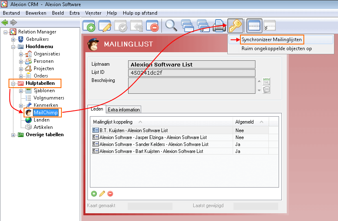The width and height of the screenshot is (338, 221).
Task: Sort by Mailinglijst koppeling column header
Action: [161, 122]
